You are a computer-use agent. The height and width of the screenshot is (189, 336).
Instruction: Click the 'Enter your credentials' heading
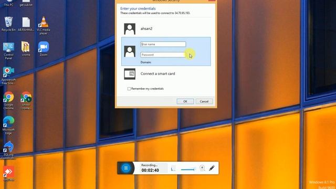tap(138, 8)
